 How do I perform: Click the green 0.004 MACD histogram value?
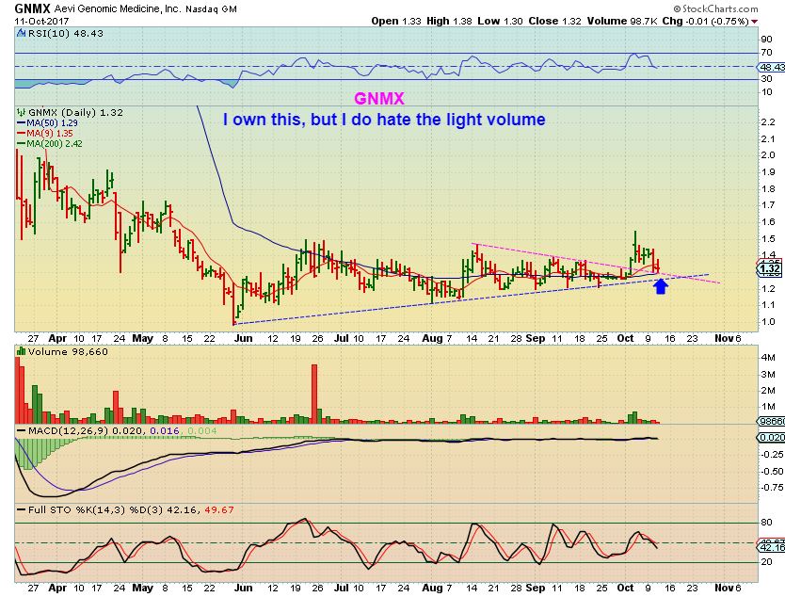(x=202, y=431)
